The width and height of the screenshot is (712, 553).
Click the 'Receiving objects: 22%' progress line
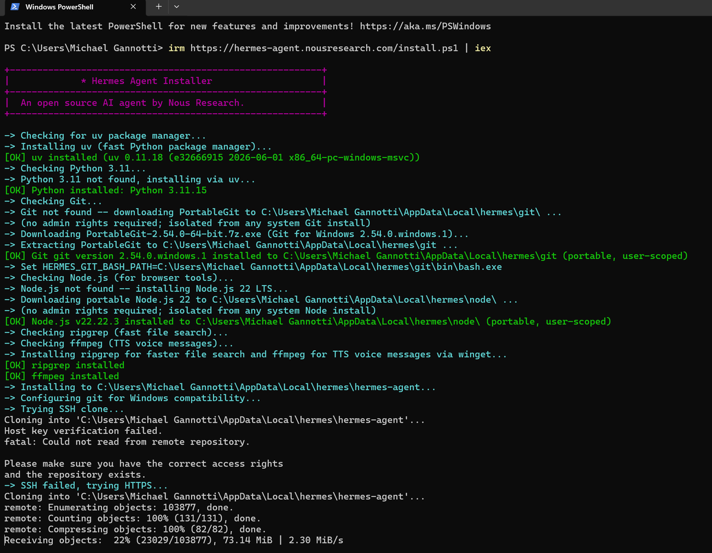coord(174,540)
